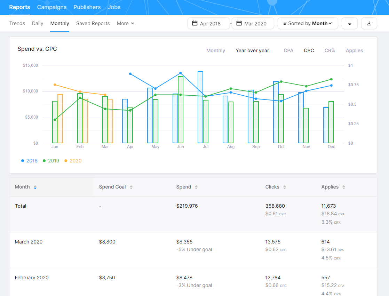
Task: Sort the table by Applies
Action: (343, 187)
